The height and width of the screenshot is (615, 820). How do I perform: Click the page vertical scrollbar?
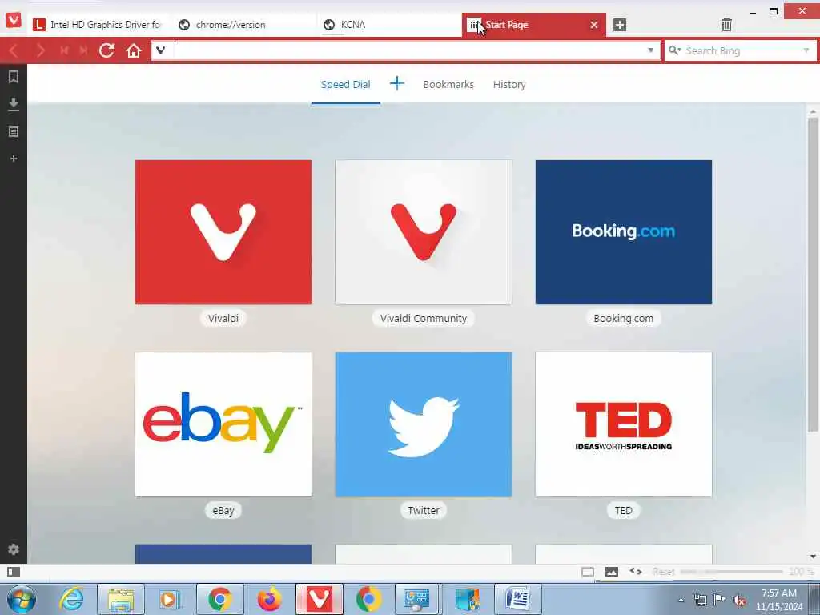(x=813, y=275)
